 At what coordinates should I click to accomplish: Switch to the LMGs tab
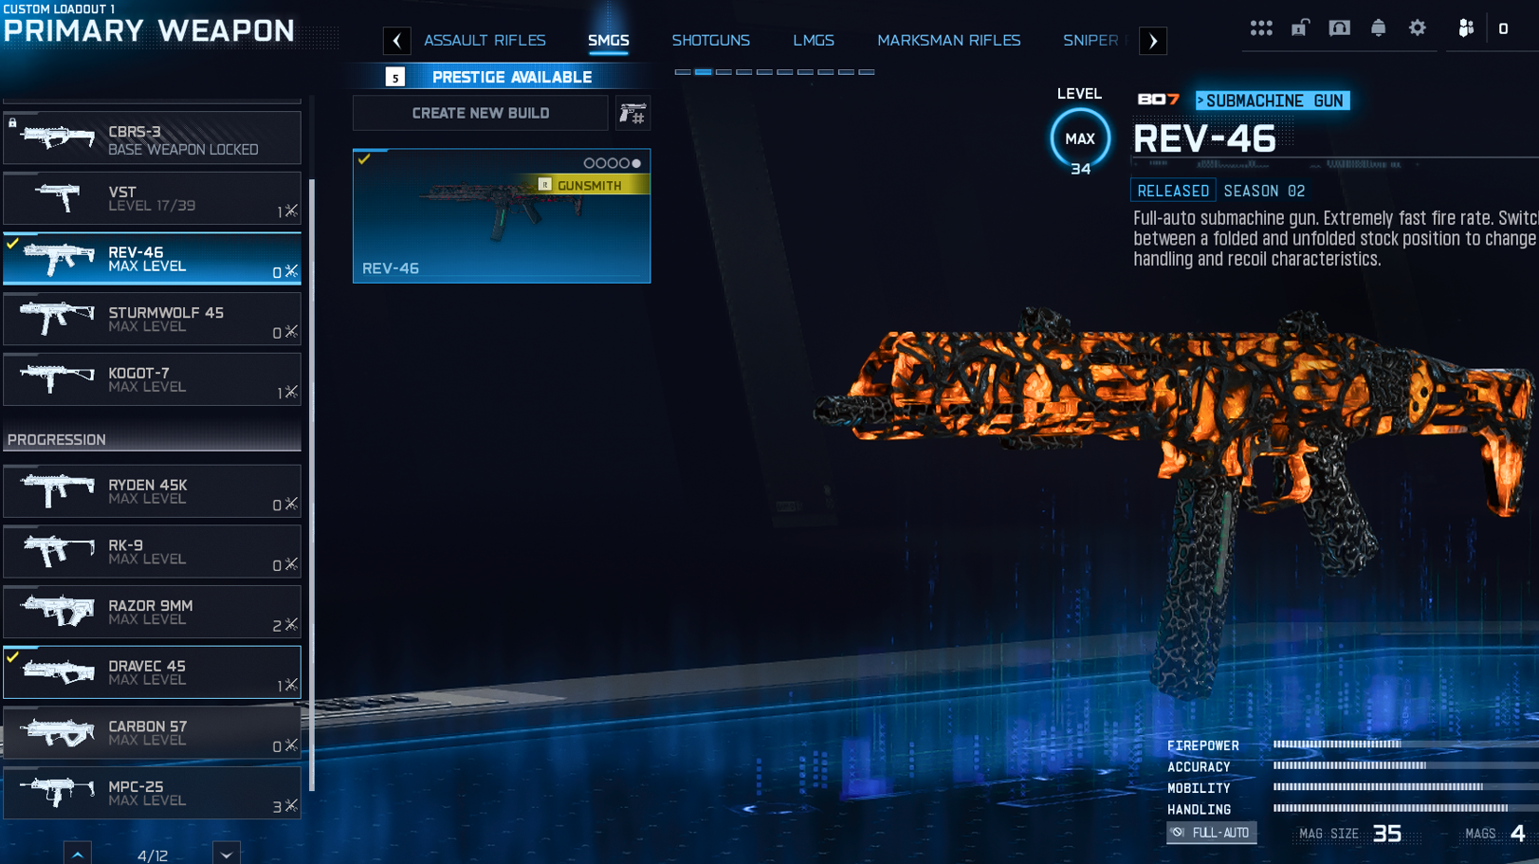point(814,41)
